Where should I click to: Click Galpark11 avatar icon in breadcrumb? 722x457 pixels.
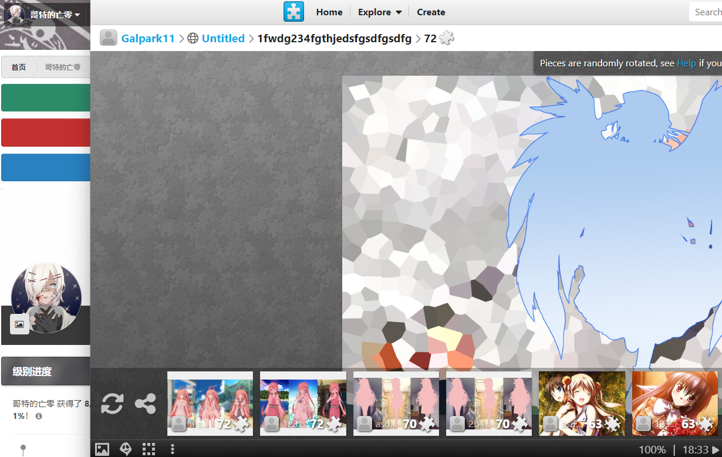click(109, 38)
